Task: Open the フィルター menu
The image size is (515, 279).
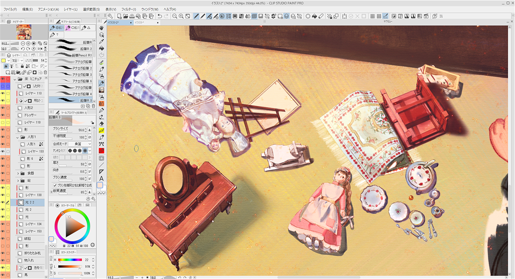Action: click(128, 9)
